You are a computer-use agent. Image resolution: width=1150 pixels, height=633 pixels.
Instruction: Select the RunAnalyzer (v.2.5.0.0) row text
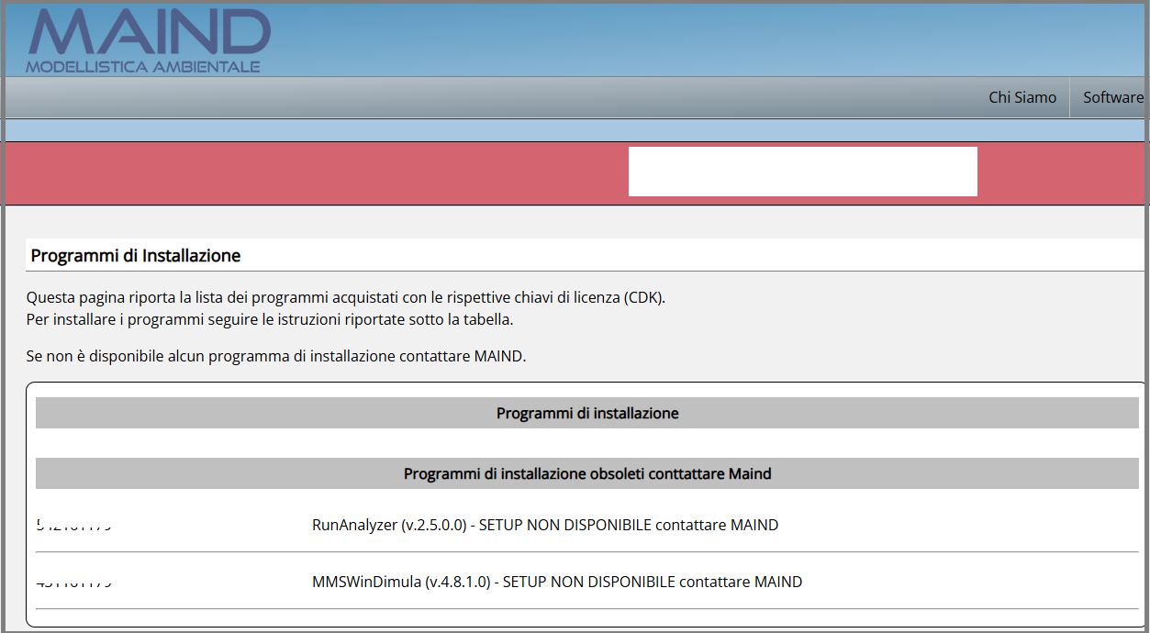click(x=545, y=526)
